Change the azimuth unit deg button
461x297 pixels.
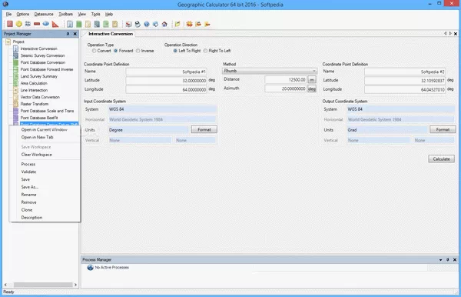[312, 88]
